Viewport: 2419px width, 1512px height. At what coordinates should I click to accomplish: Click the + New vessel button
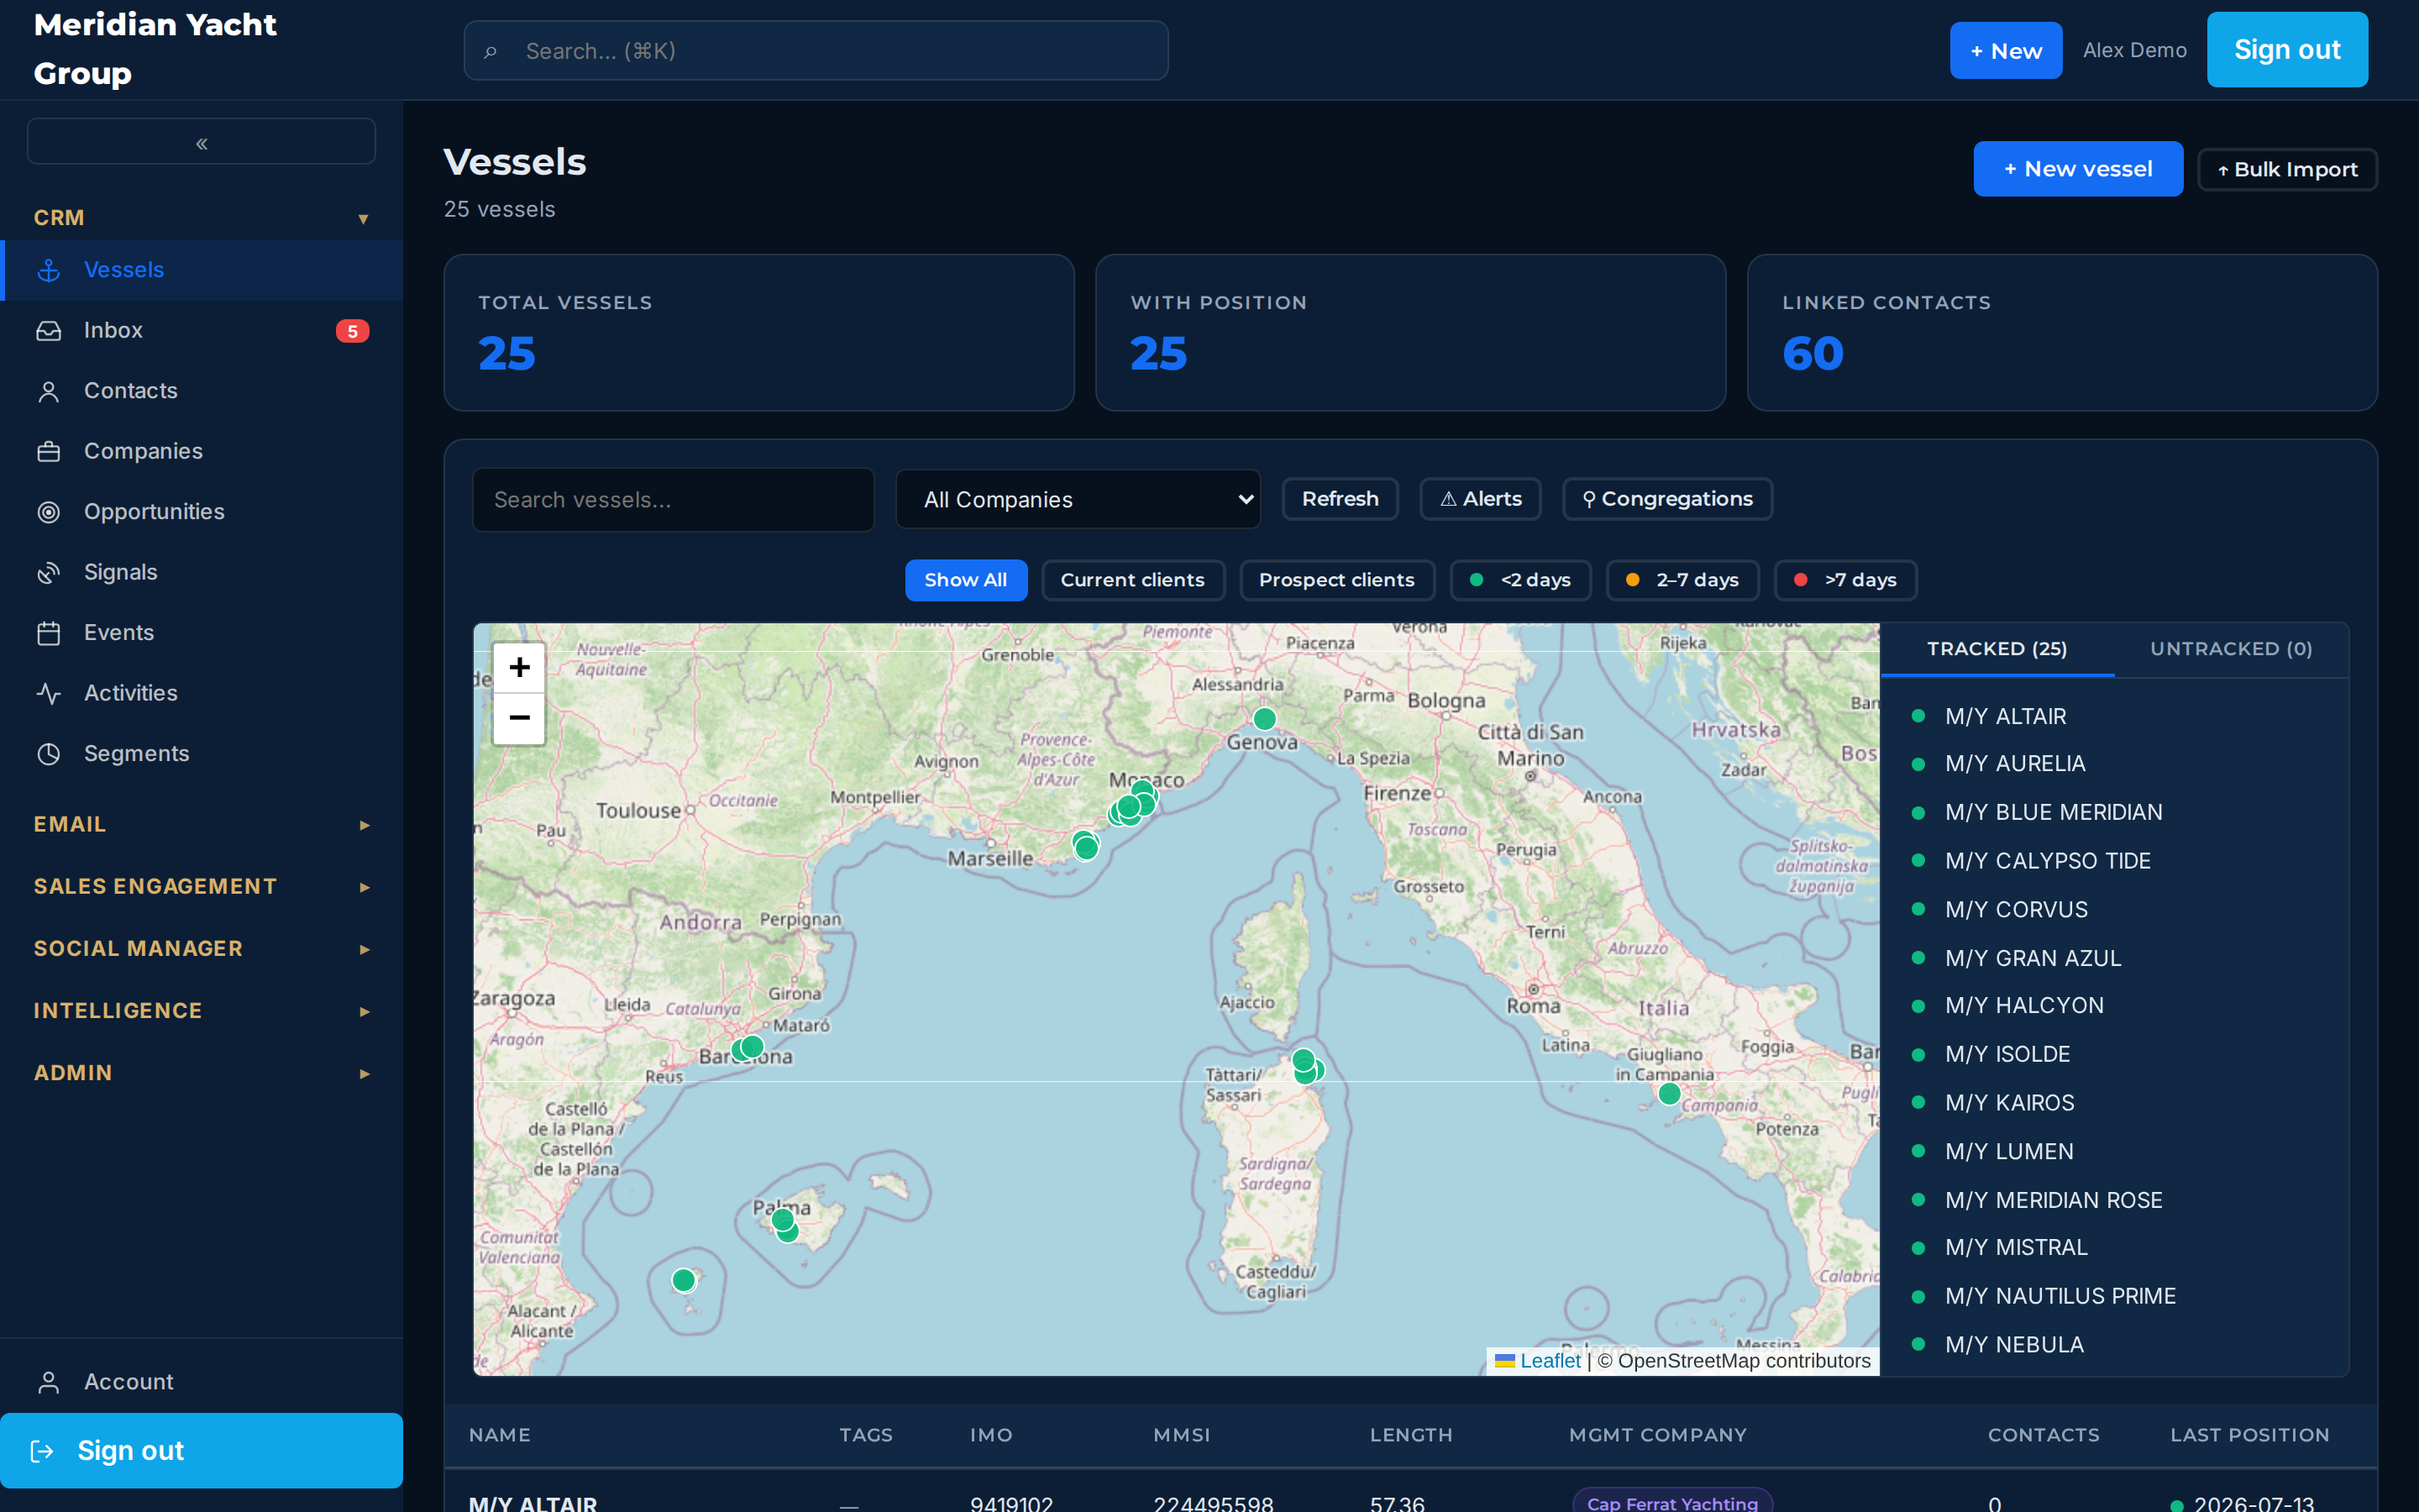(2078, 169)
